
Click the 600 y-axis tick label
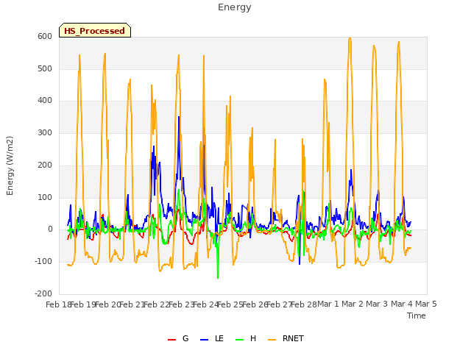[x=45, y=36]
